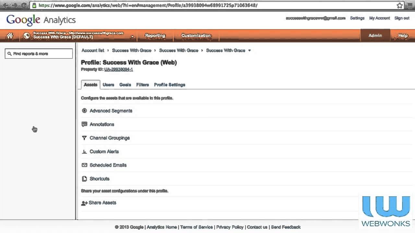Switch to the Goals tab
415x233 pixels.
click(x=125, y=85)
